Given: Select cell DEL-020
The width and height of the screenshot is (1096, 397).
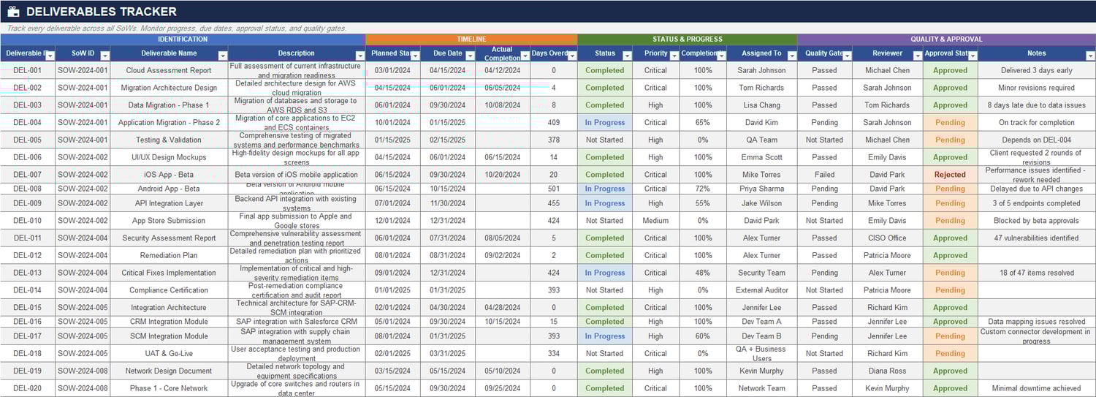Looking at the screenshot, I should (x=28, y=388).
